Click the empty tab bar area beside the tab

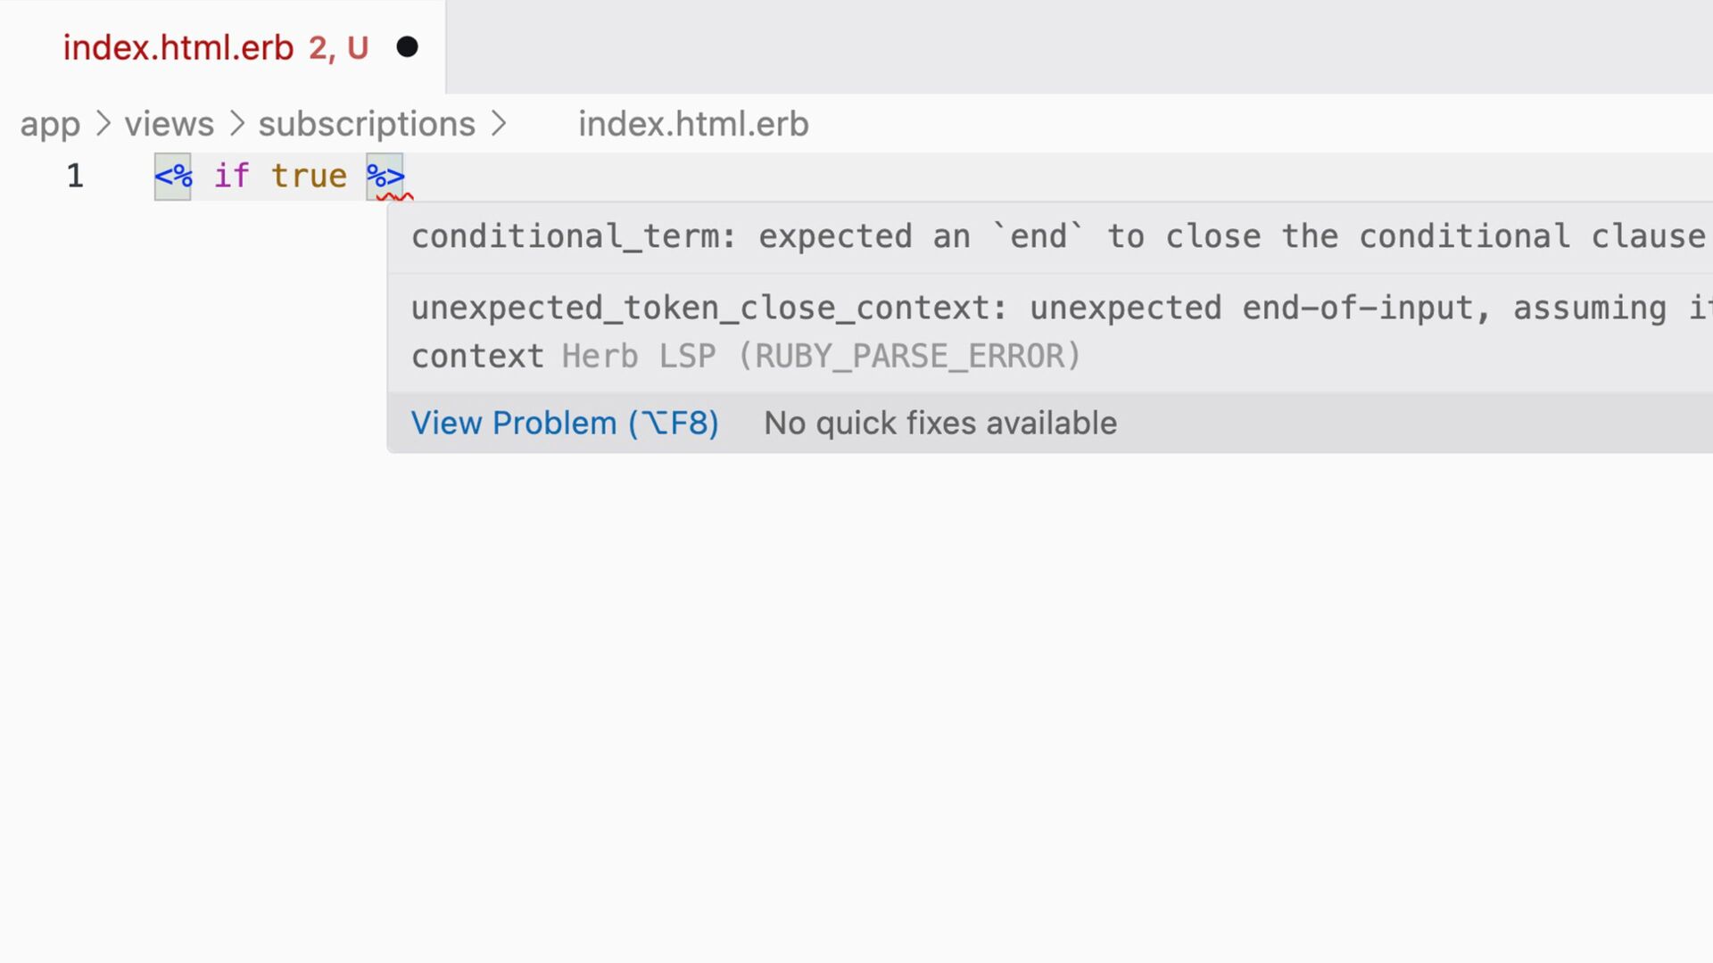point(1071,46)
